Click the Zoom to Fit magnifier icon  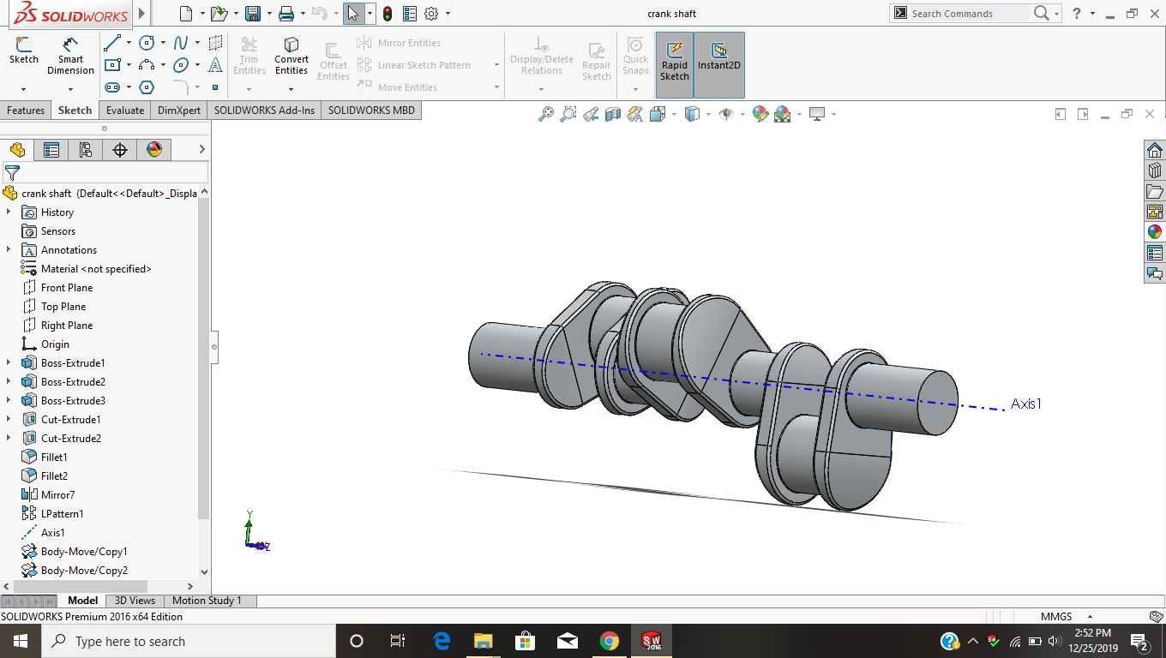pyautogui.click(x=545, y=114)
